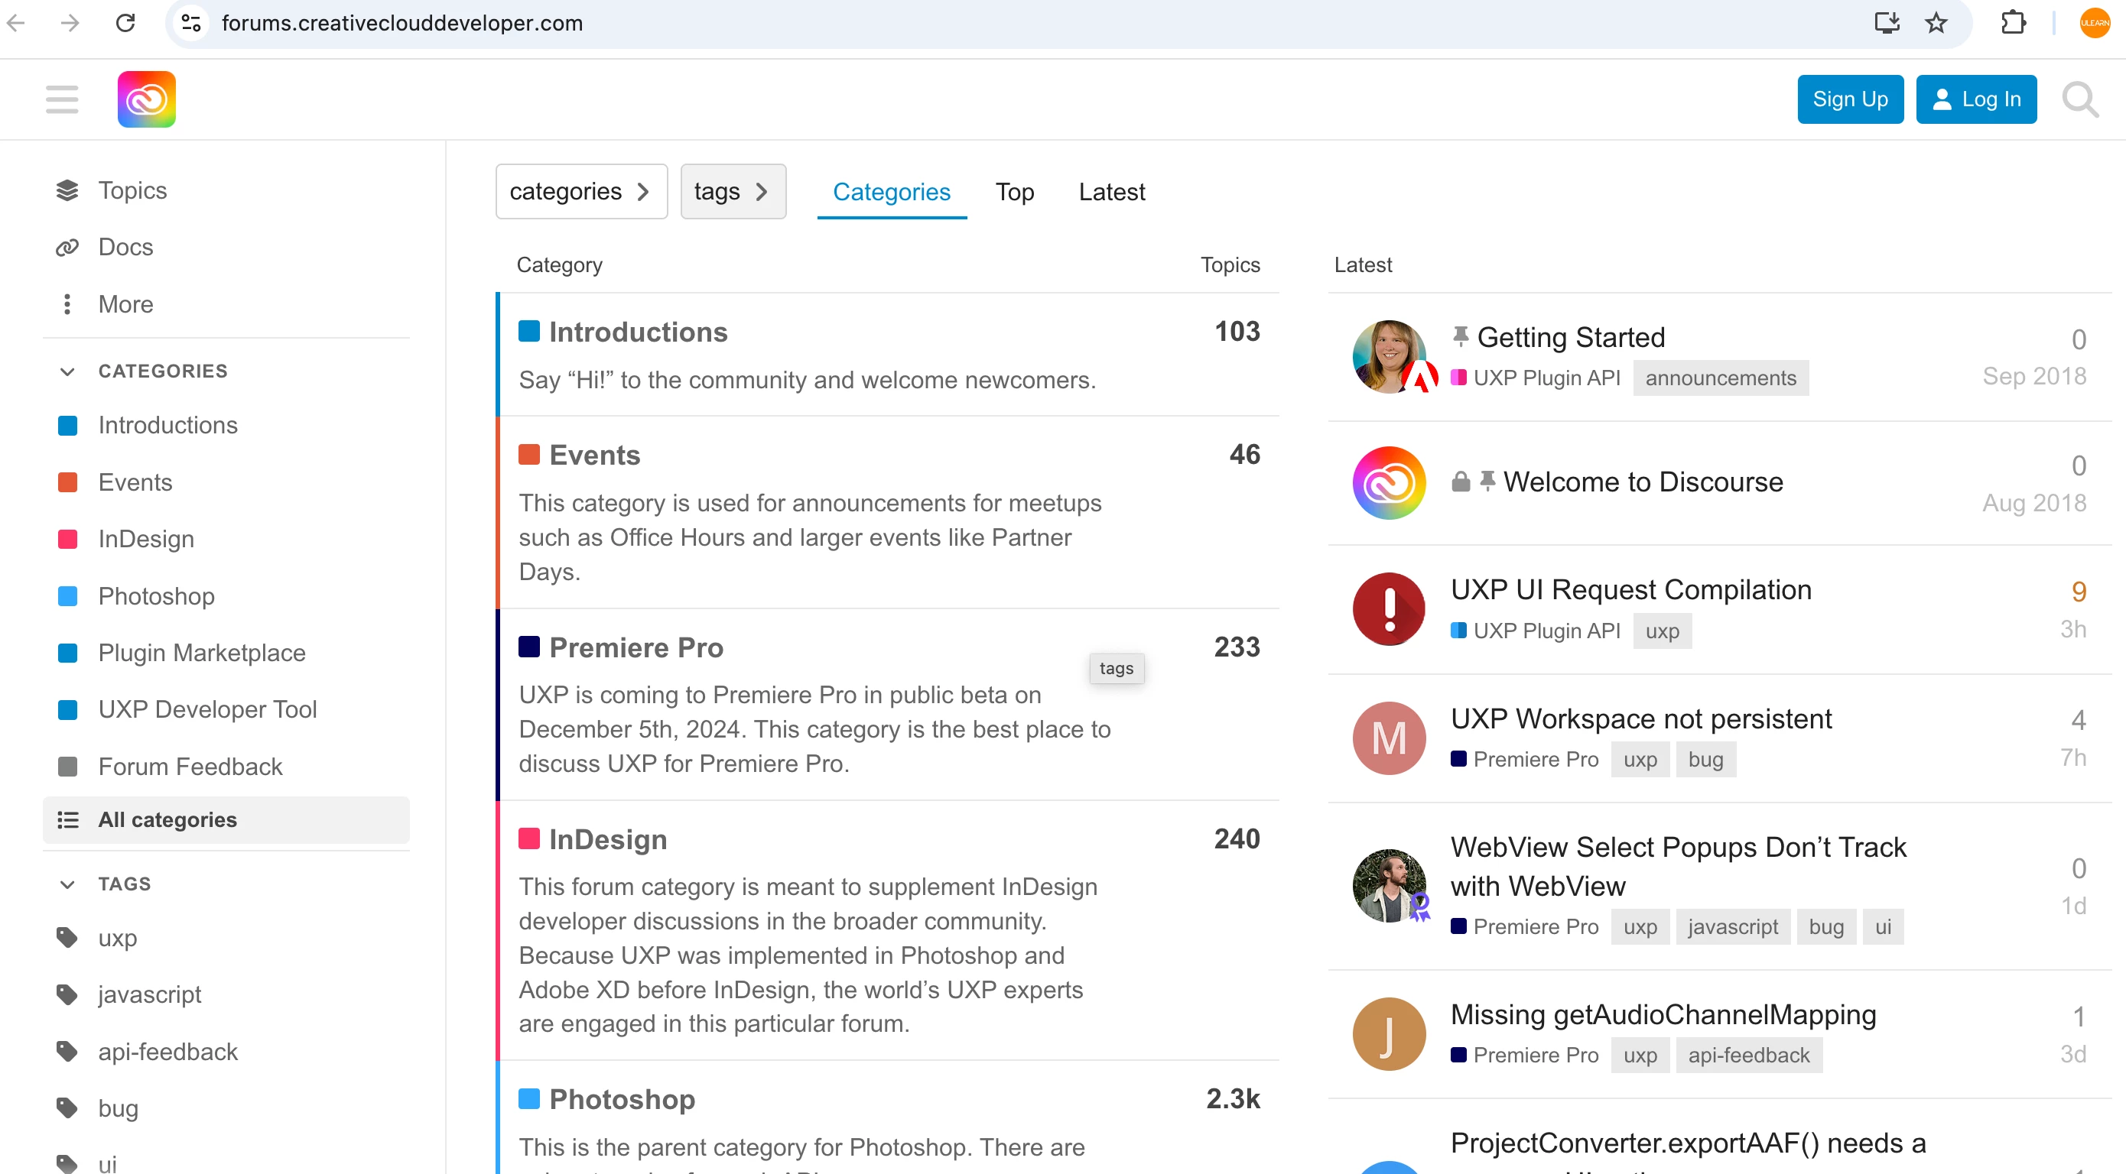The image size is (2126, 1174).
Task: Expand More in the sidebar
Action: [x=126, y=304]
